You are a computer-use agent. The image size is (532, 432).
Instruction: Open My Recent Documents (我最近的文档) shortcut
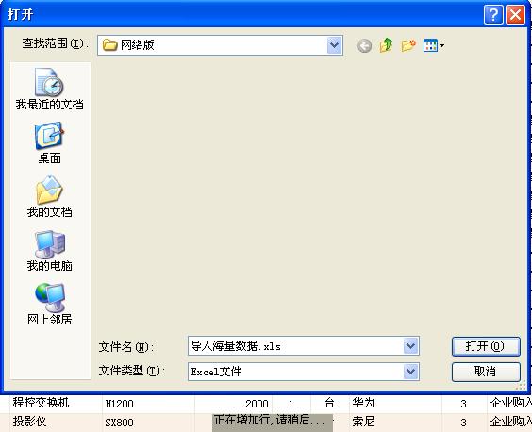point(50,90)
